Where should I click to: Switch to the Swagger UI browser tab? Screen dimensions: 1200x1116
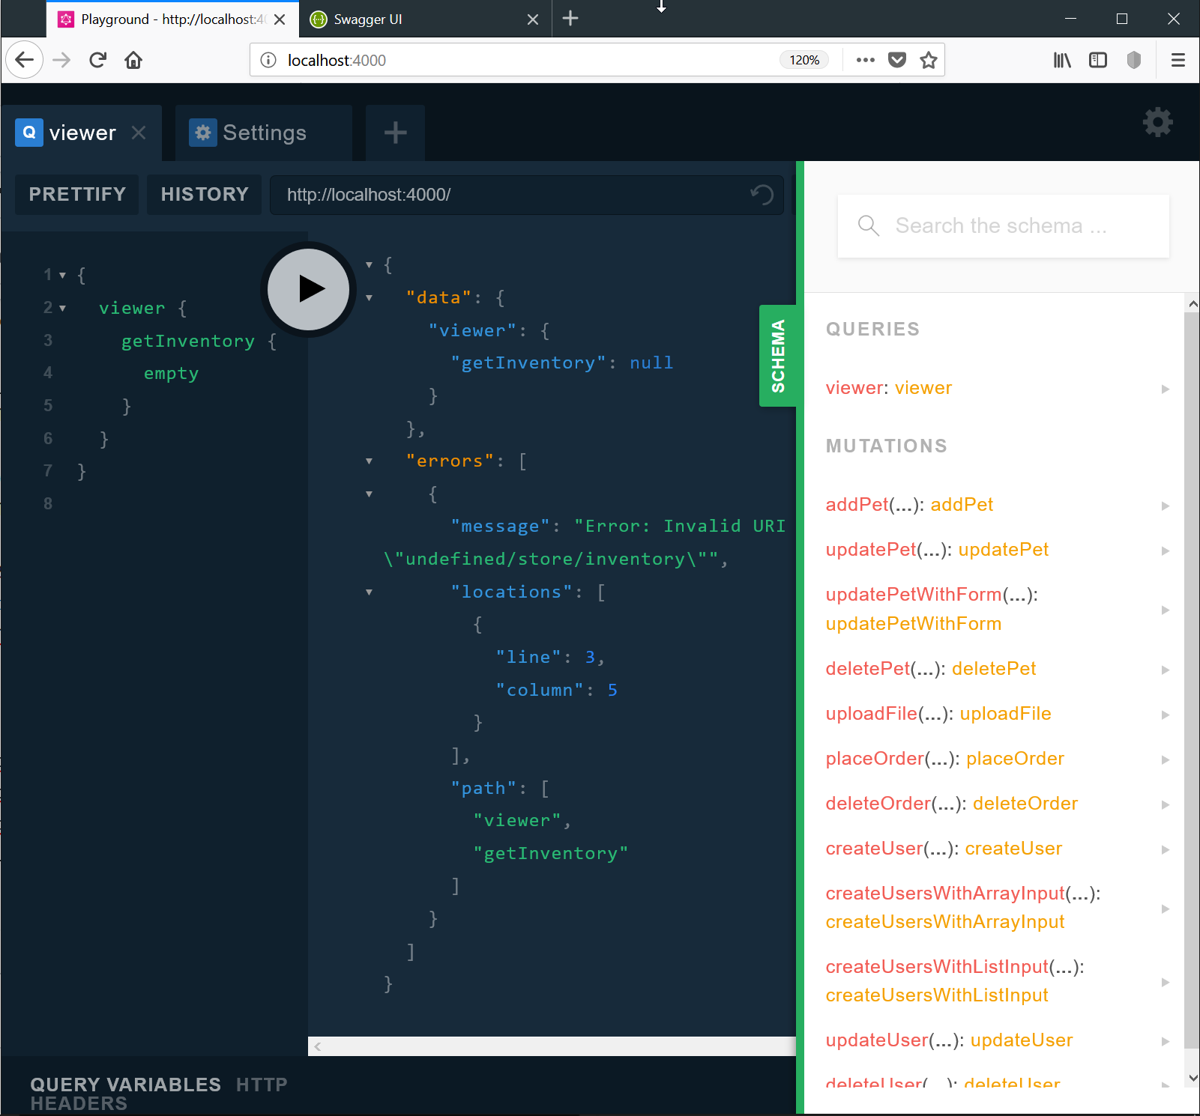(425, 19)
